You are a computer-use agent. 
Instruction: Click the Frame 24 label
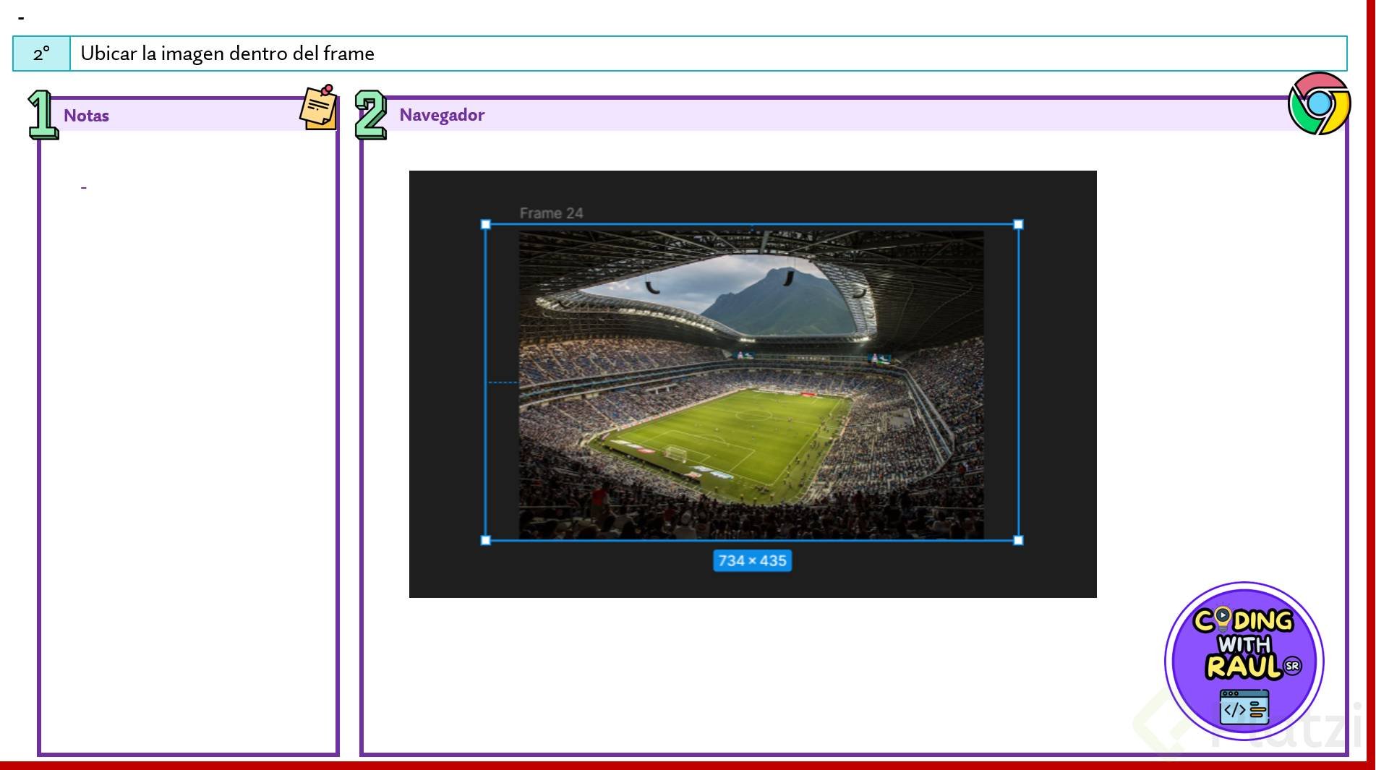[551, 213]
